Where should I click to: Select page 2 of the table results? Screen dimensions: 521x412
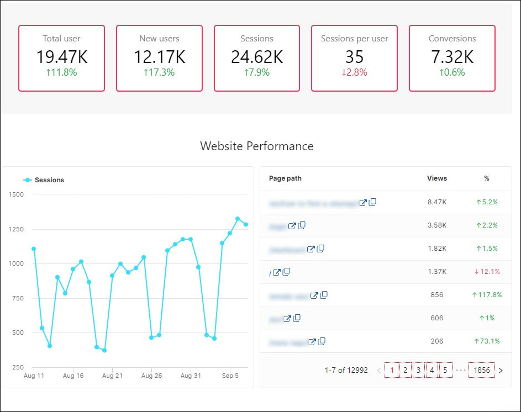[406, 370]
